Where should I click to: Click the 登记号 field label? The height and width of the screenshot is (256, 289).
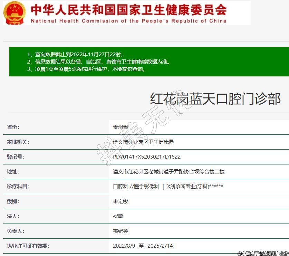[16, 157]
